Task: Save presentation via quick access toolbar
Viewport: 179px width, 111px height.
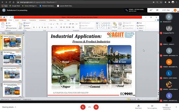Action: pyautogui.click(x=4, y=17)
